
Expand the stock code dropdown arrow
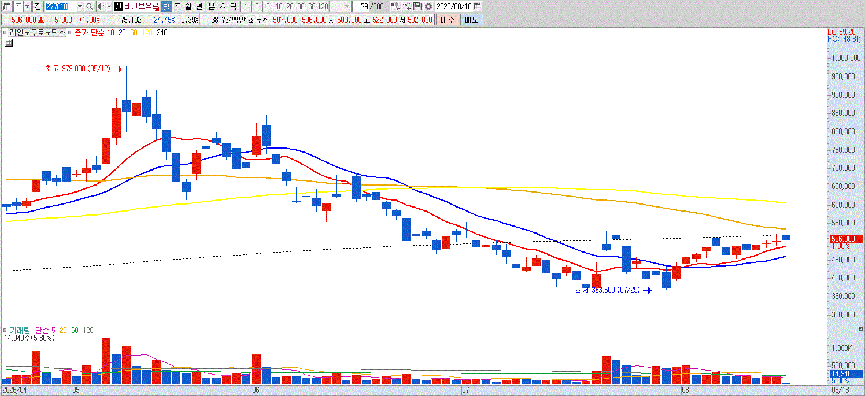(x=80, y=6)
